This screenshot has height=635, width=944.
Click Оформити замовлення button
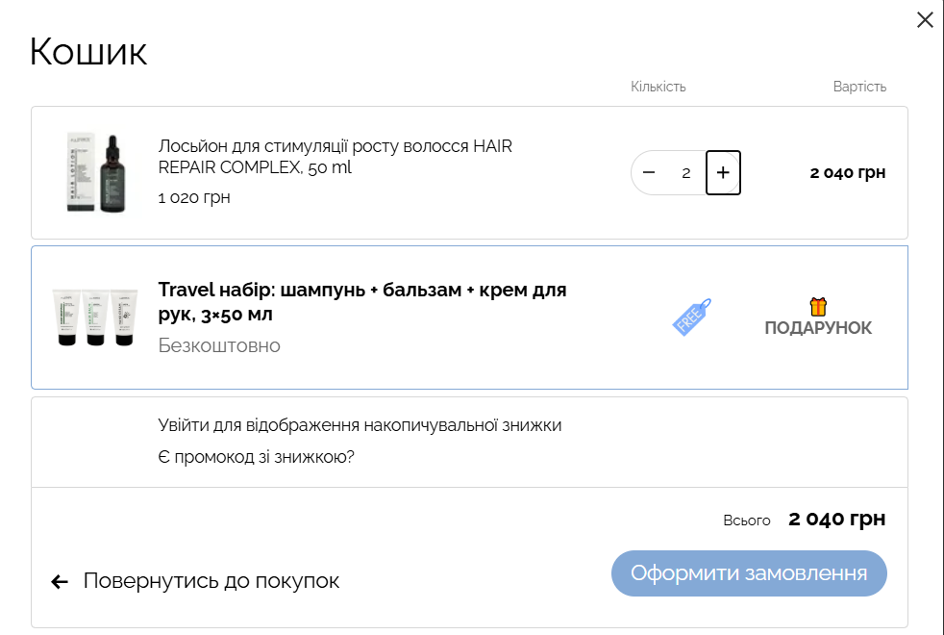(749, 573)
